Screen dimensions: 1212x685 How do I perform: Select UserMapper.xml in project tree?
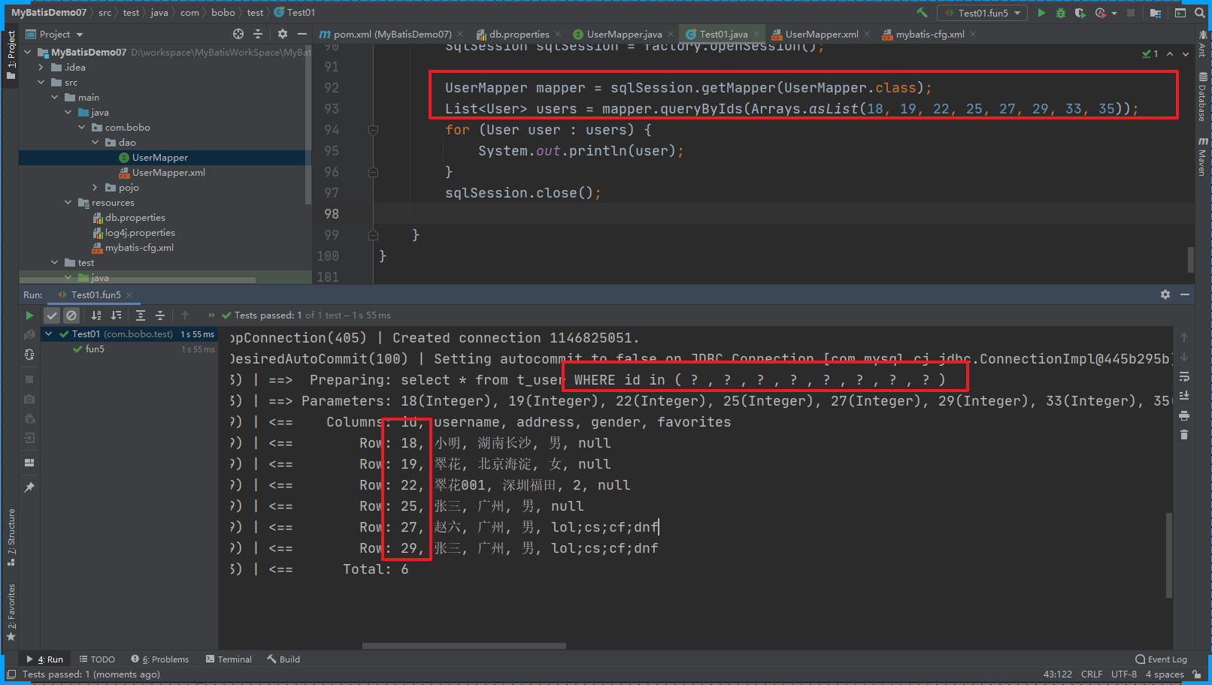(168, 173)
